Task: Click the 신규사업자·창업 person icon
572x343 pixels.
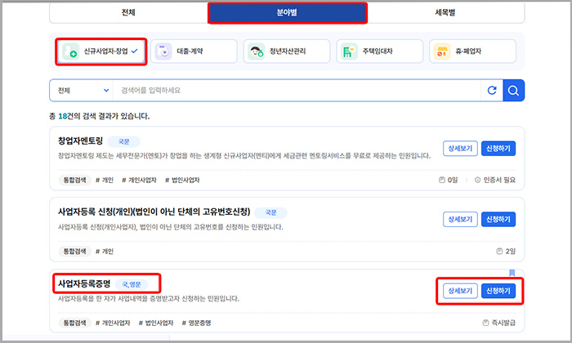Action: [x=70, y=51]
